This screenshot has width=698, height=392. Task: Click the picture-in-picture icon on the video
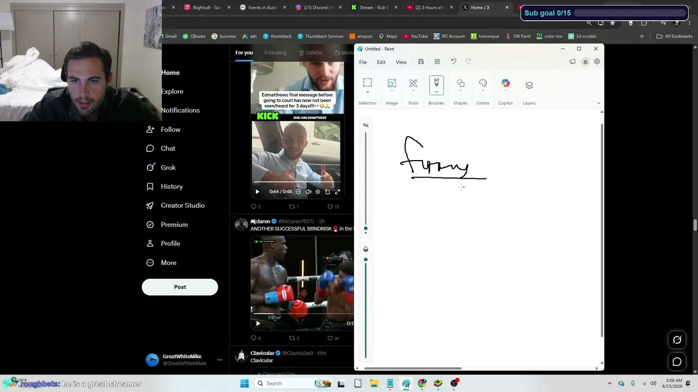tap(327, 192)
